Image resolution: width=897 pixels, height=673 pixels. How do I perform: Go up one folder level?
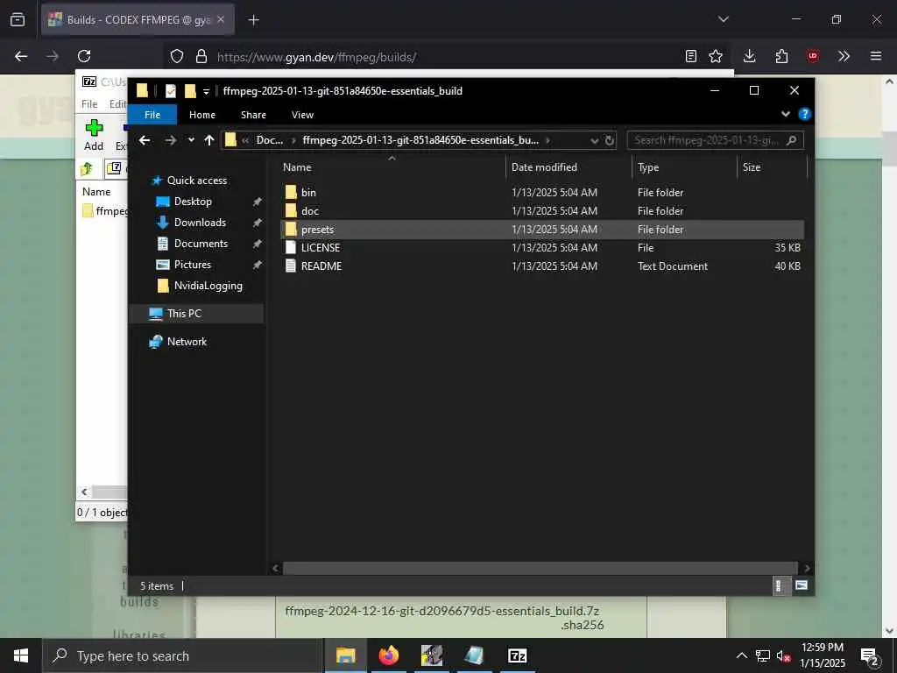pos(209,140)
